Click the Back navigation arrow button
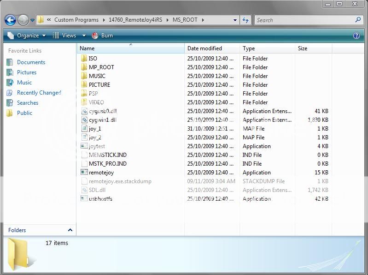This screenshot has width=368, height=275. [x=10, y=20]
